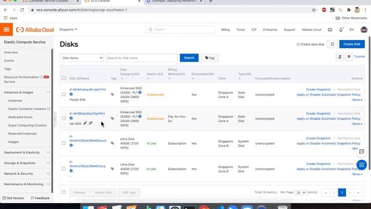Click the Tag filter button
This screenshot has height=209, width=371.
point(210,58)
